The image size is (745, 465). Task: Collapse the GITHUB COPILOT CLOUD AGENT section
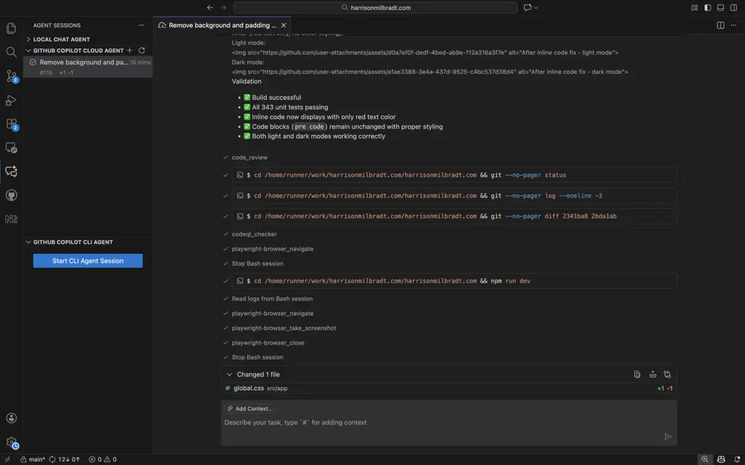(28, 50)
